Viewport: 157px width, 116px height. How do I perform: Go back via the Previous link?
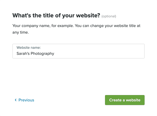click(x=24, y=100)
